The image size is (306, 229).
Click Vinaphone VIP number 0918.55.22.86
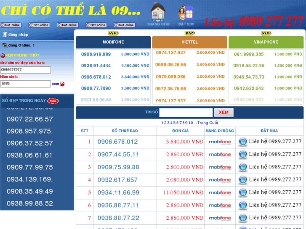click(249, 66)
